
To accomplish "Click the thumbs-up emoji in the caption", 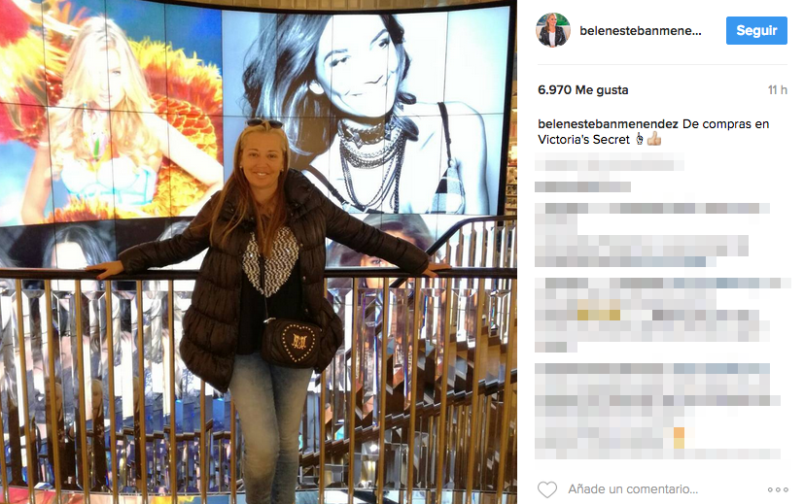I will 653,139.
